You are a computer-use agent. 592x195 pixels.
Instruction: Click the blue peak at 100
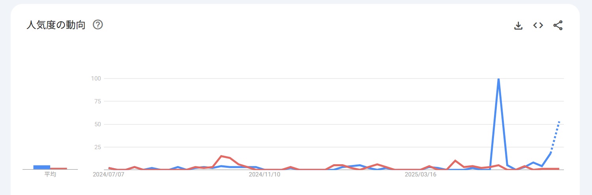tap(498, 79)
